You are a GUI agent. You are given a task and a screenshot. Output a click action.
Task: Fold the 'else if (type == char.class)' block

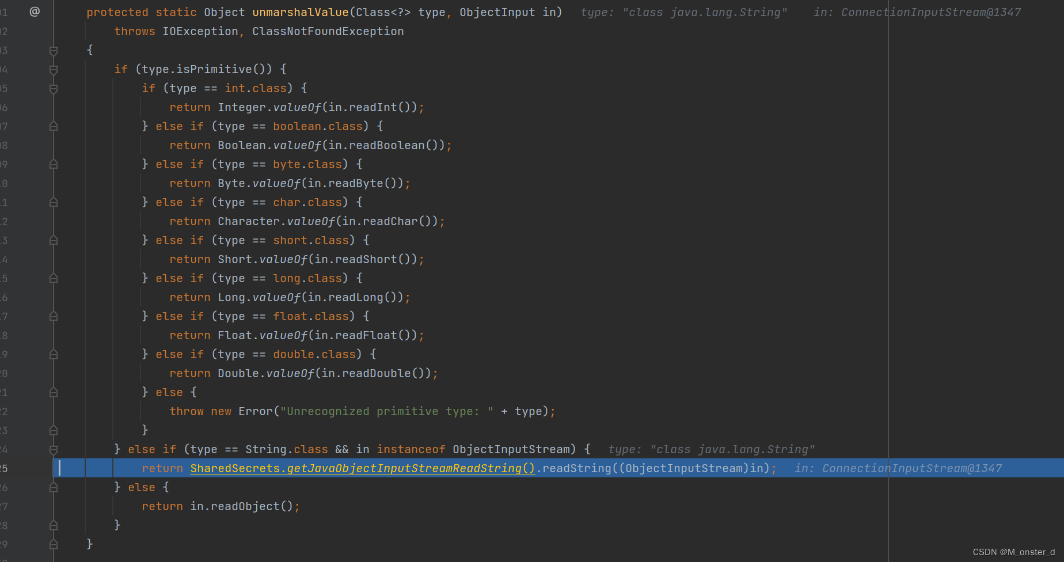coord(54,202)
